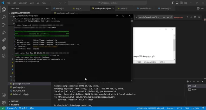
Task: Change the UTF-8 encoding in VS Code status bar
Action: click(180, 108)
